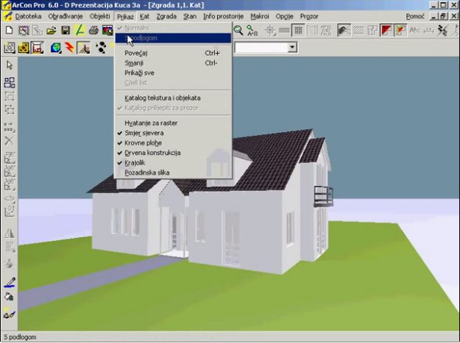Select the arrow pointer tool
The image size is (460, 343).
(10, 65)
